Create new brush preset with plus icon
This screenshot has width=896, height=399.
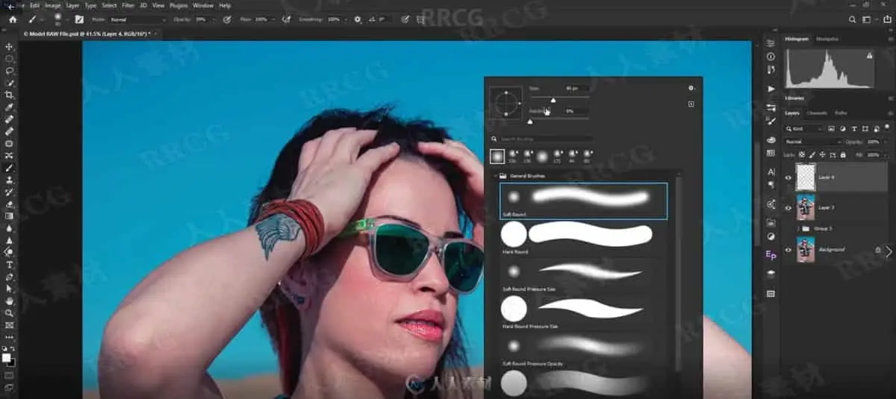691,104
